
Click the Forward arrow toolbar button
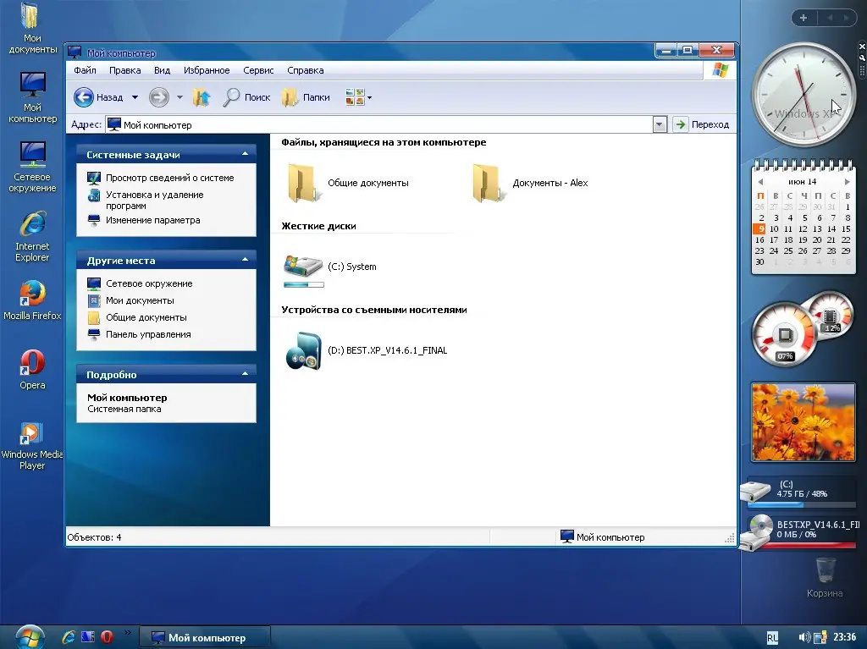[158, 97]
